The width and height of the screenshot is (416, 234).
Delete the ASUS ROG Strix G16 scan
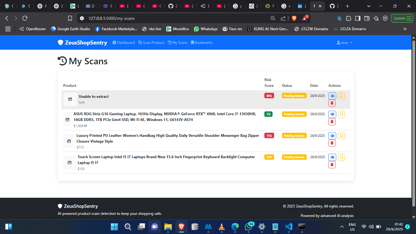[332, 122]
